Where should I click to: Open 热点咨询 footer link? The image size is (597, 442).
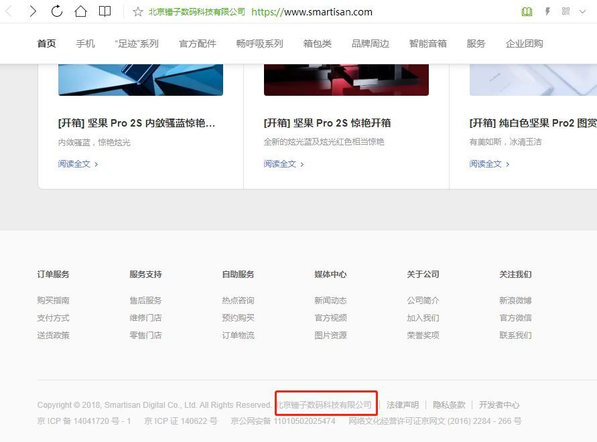coord(239,301)
